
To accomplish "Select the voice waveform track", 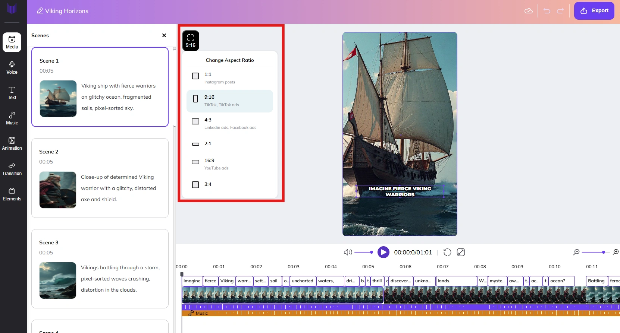I will pyautogui.click(x=401, y=307).
